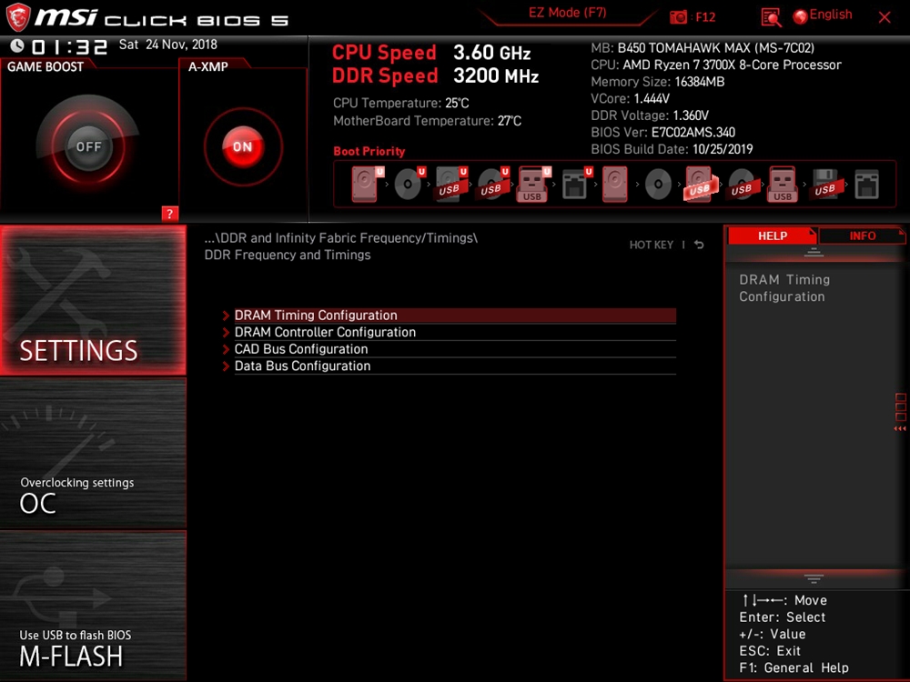Click the date Sat 24 Nov, 2018
The image size is (910, 682).
(167, 45)
